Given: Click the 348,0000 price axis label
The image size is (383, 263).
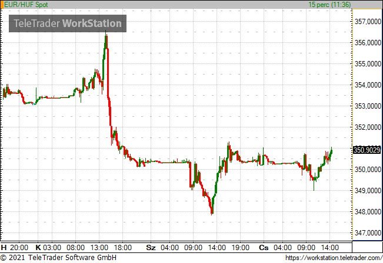Looking at the screenshot, I should 368,212.
